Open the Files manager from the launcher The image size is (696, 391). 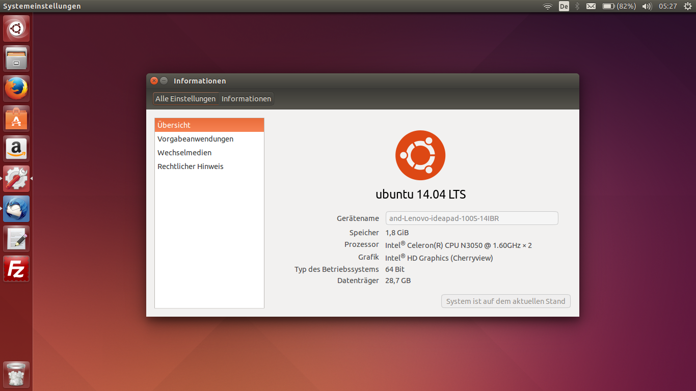click(16, 59)
